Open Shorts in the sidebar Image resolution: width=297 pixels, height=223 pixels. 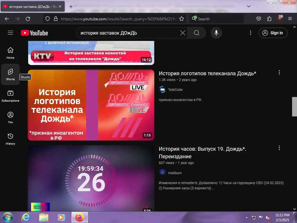coord(10,74)
